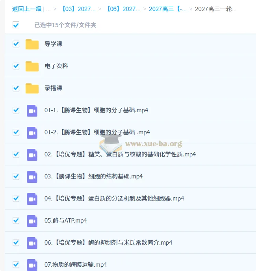Uncheck checkbox for 06. 酶的抑制剂与米氏常数简介.mp4

(x=16, y=243)
